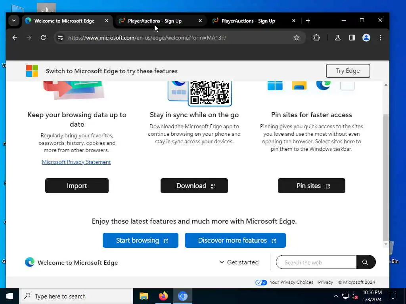The height and width of the screenshot is (304, 406).
Task: Open the Extensions puzzle icon
Action: pos(316,38)
